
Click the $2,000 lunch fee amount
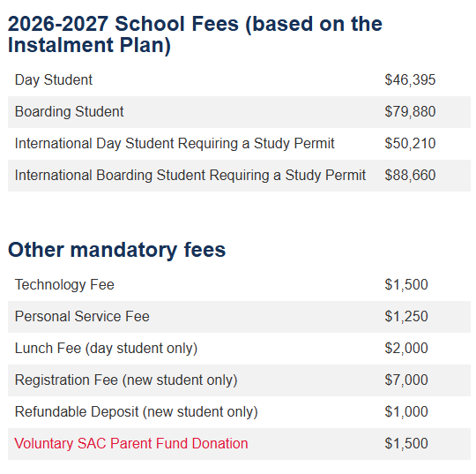click(406, 349)
